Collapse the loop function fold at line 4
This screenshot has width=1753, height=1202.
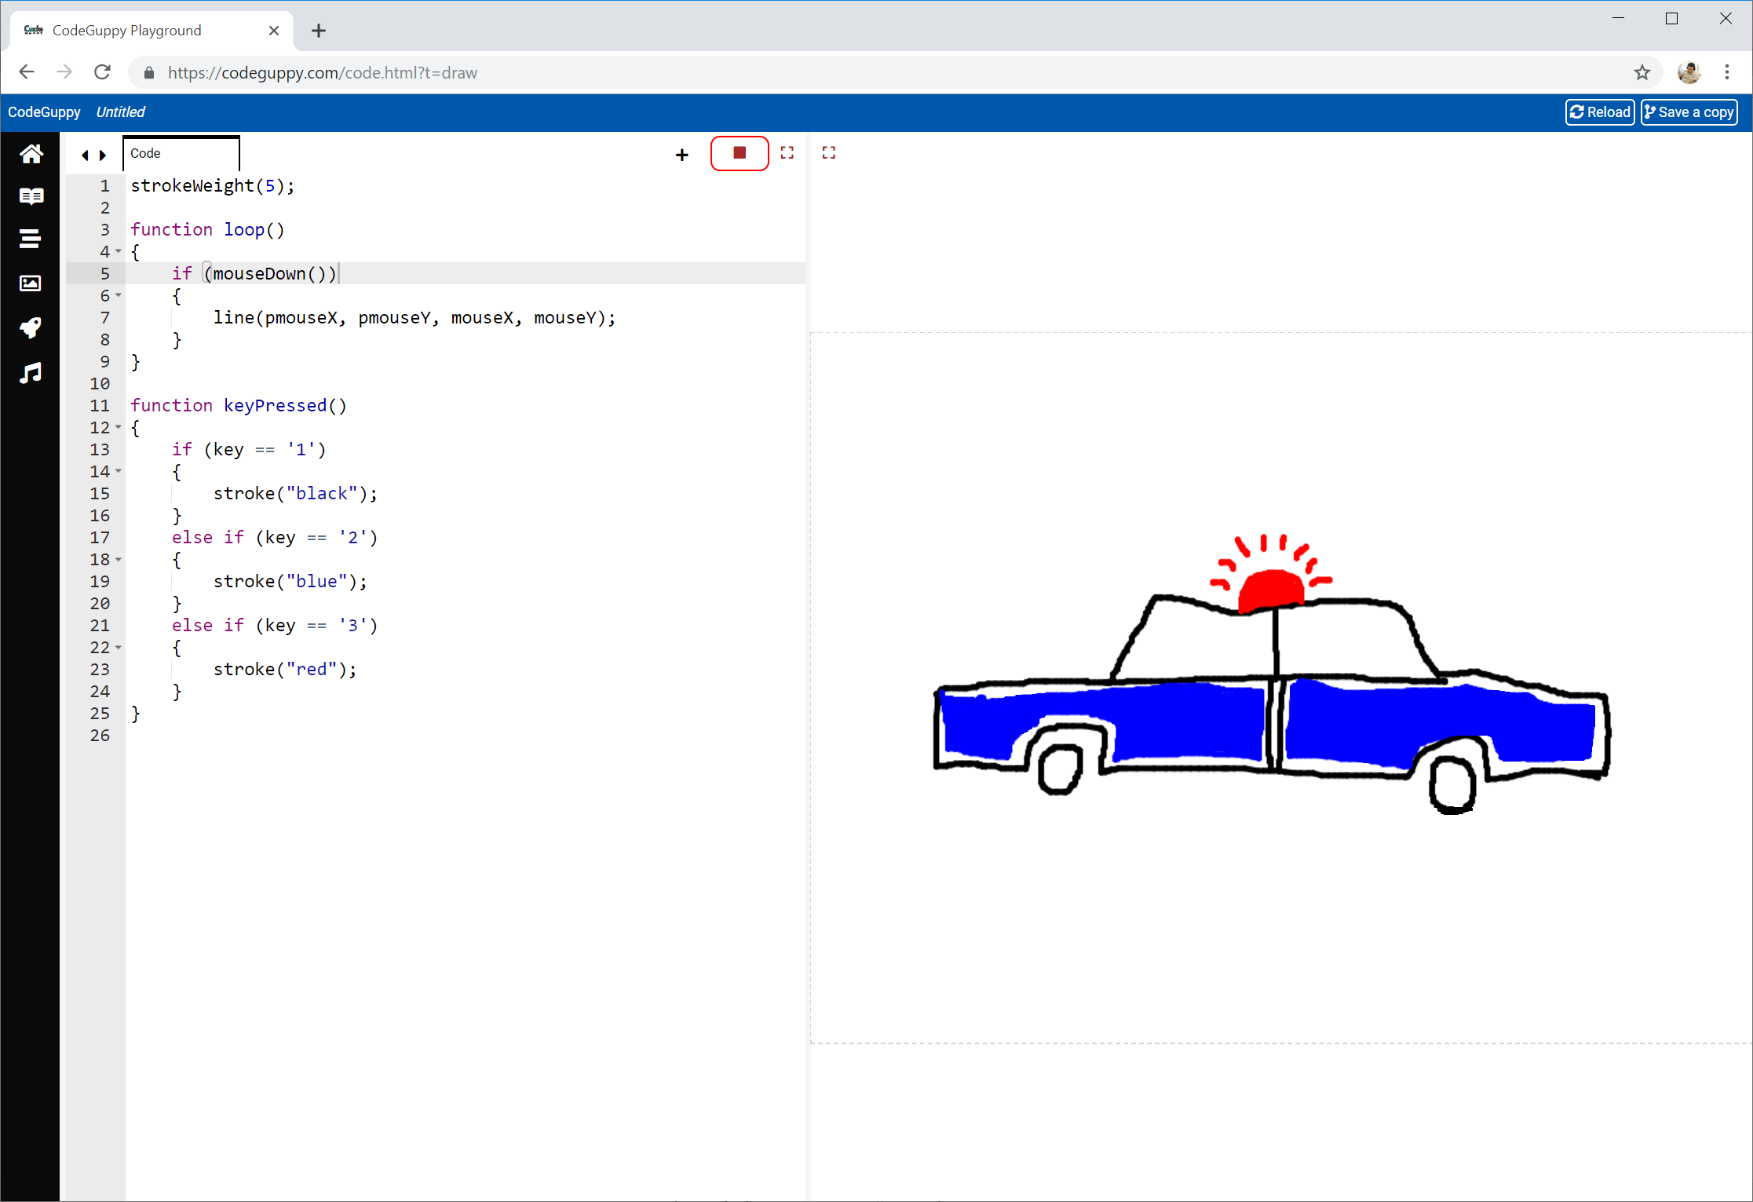(119, 251)
